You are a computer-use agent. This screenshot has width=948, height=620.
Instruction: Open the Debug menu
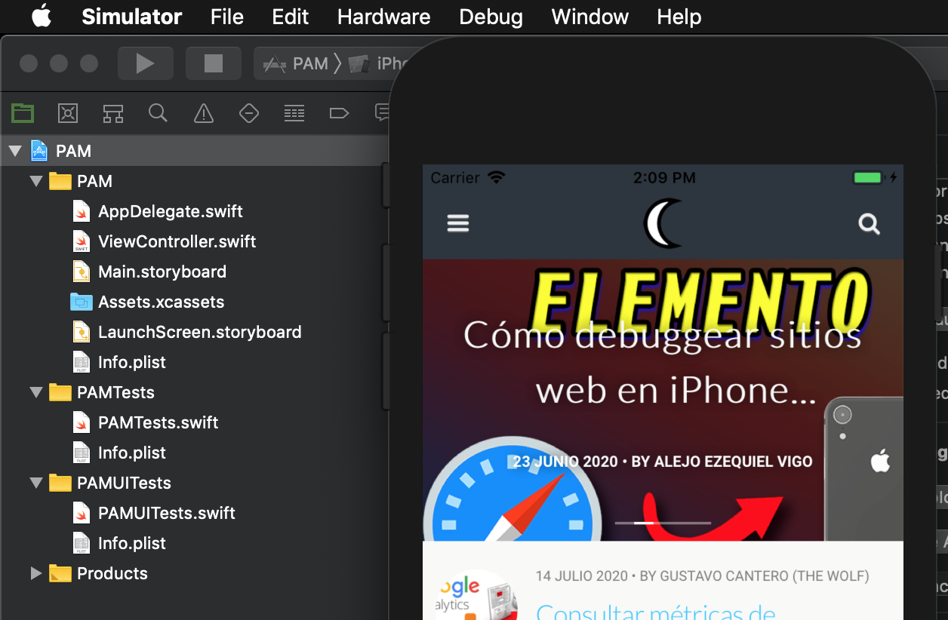pyautogui.click(x=491, y=17)
